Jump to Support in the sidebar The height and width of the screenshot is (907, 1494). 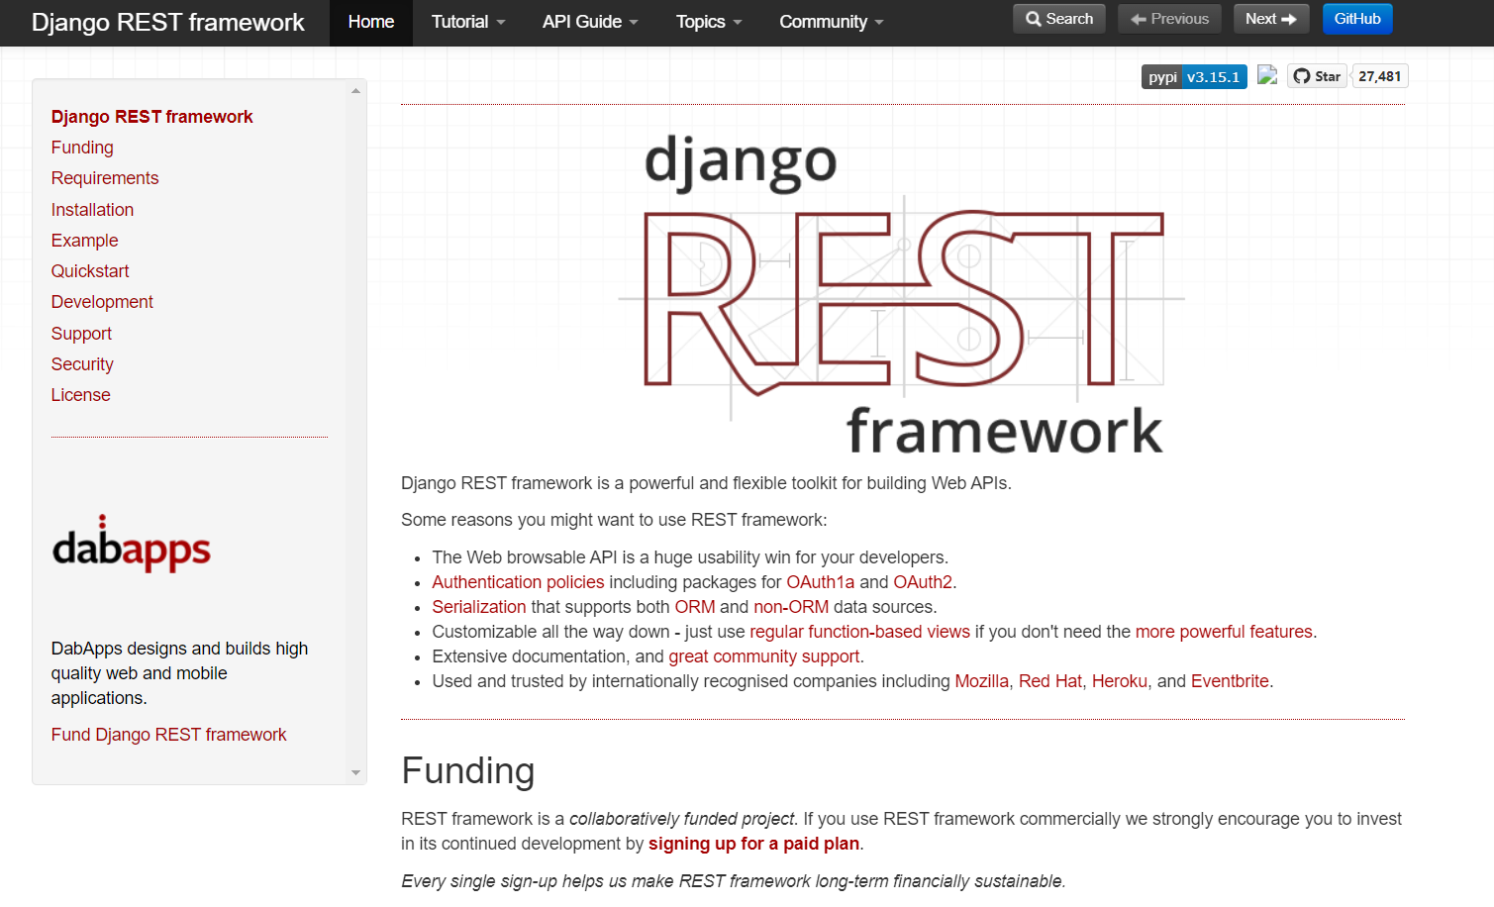[81, 334]
